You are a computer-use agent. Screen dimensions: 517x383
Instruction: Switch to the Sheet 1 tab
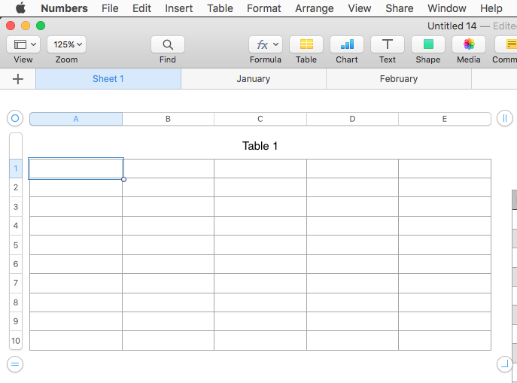108,79
